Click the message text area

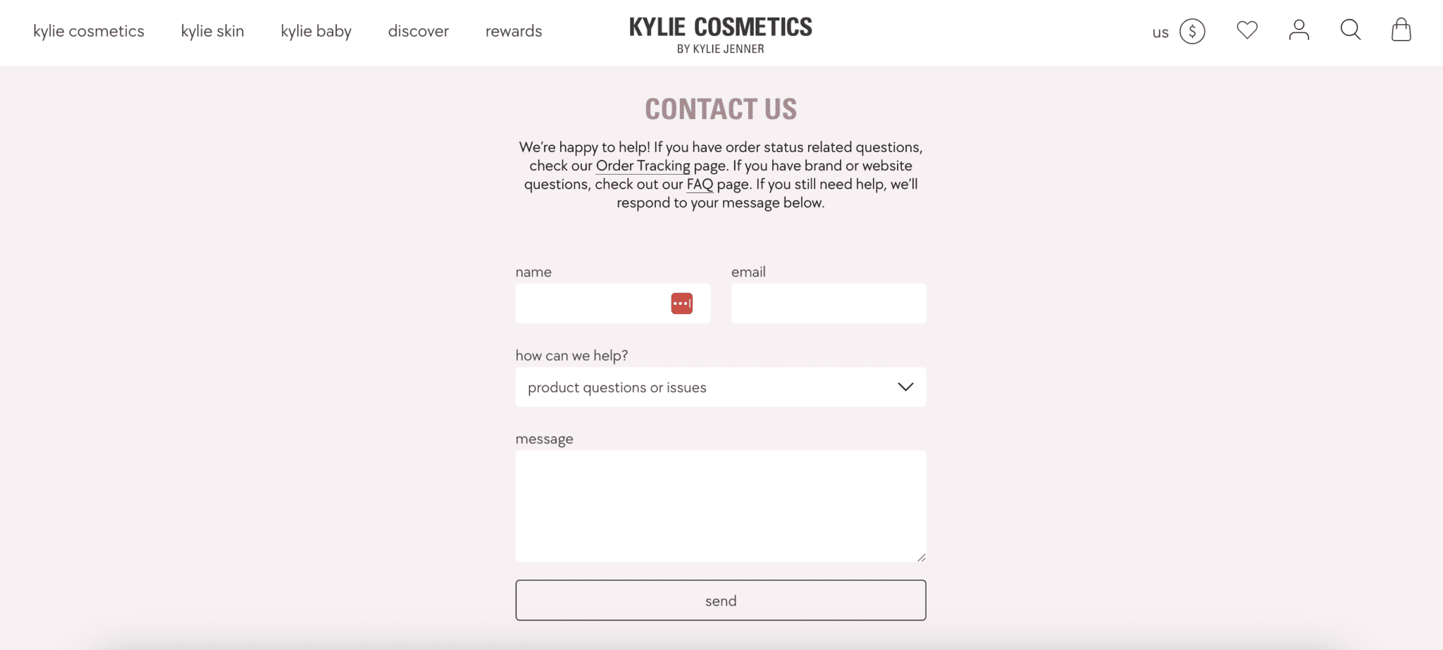720,506
